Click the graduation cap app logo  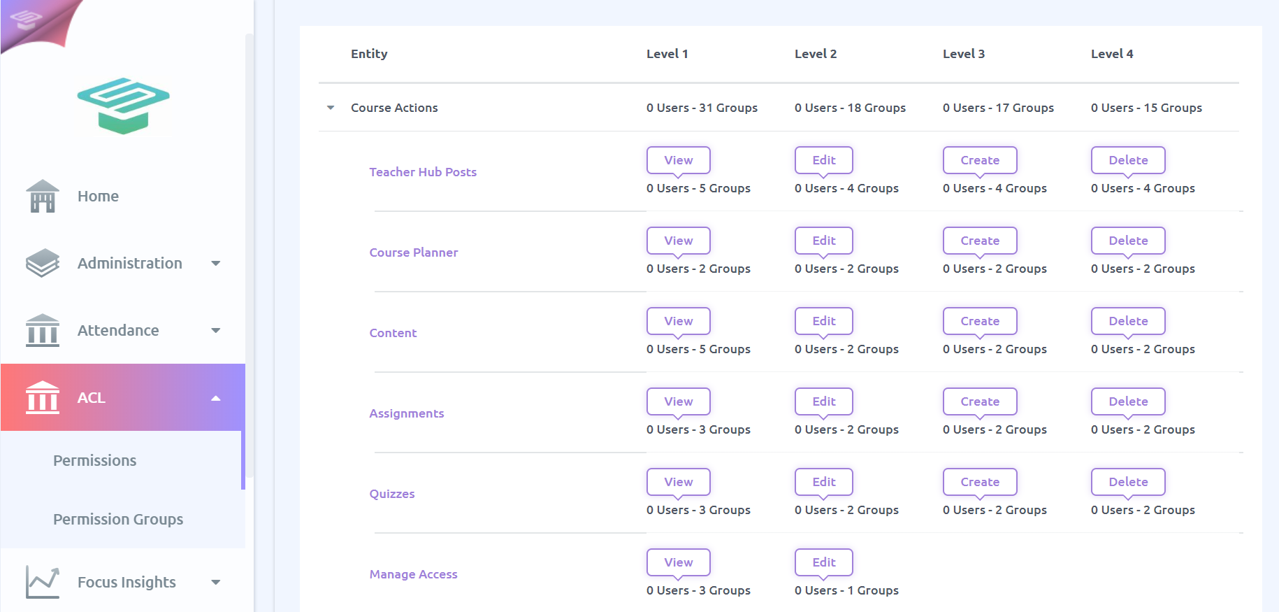coord(123,106)
